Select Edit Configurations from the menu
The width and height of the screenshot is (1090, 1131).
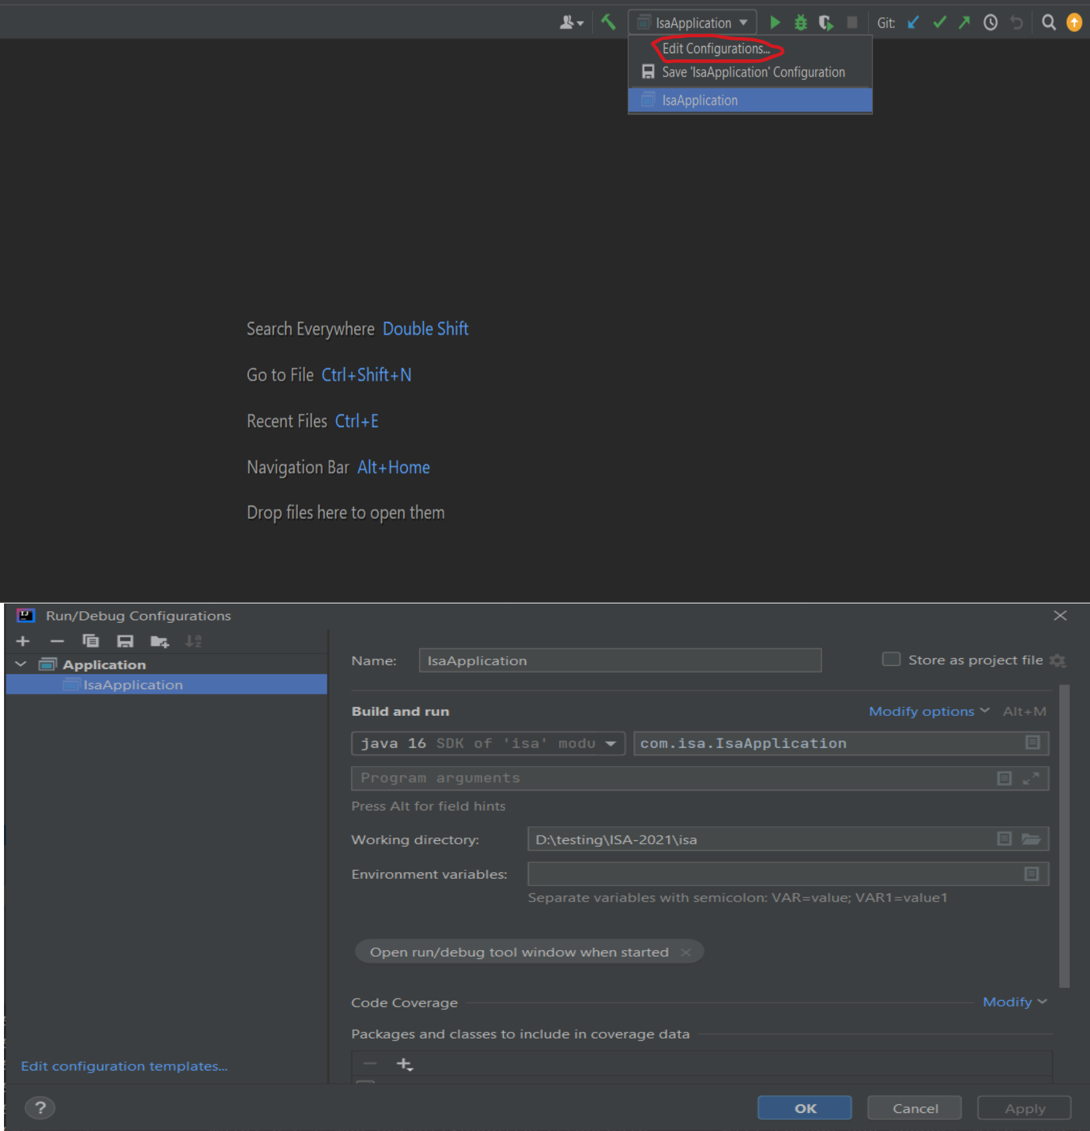click(715, 49)
